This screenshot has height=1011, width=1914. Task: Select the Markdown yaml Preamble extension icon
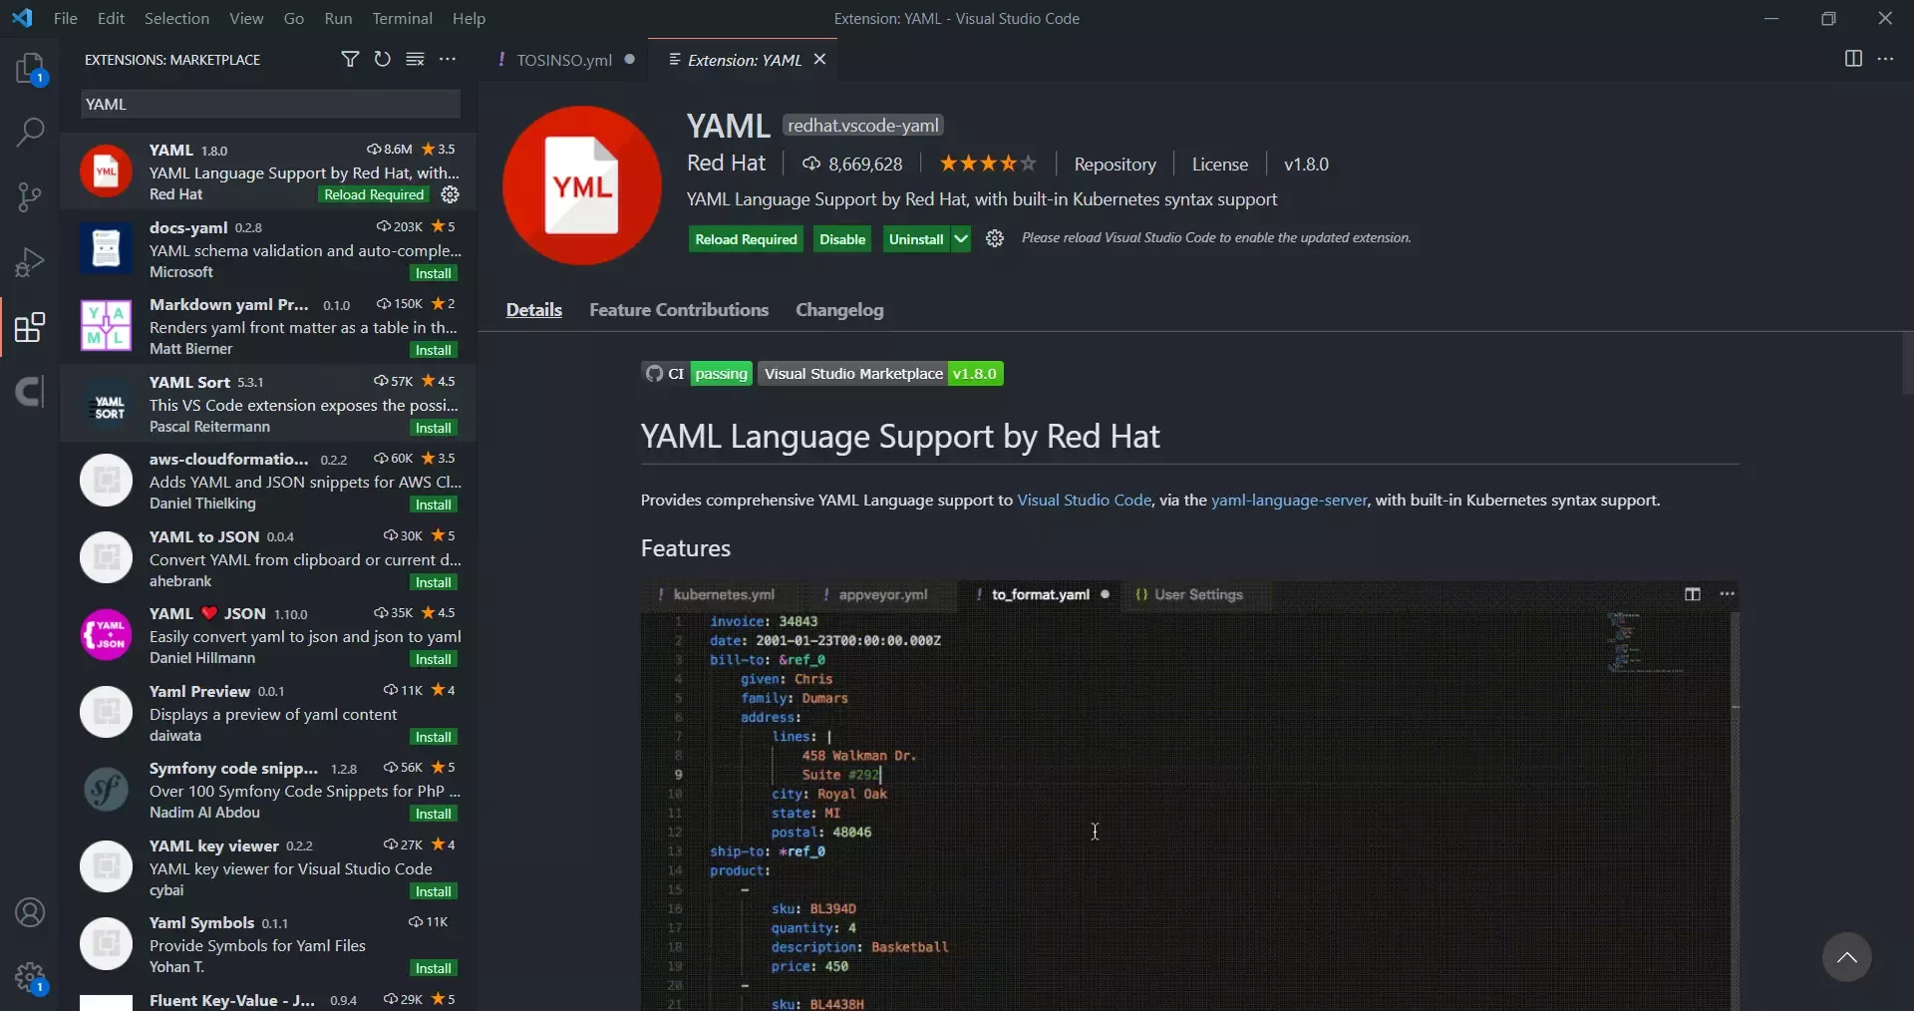106,326
